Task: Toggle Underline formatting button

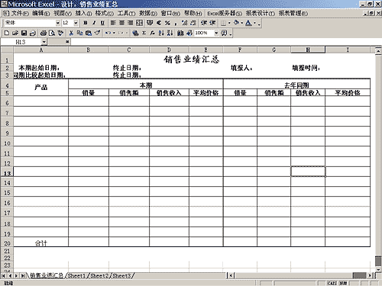Action: click(x=102, y=23)
